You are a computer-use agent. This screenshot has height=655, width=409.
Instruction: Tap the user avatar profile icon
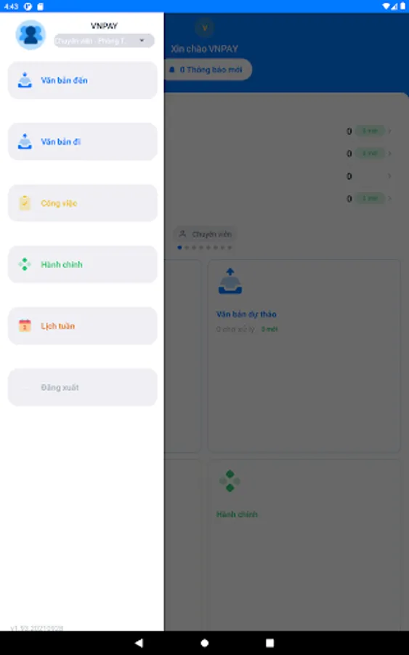[31, 35]
